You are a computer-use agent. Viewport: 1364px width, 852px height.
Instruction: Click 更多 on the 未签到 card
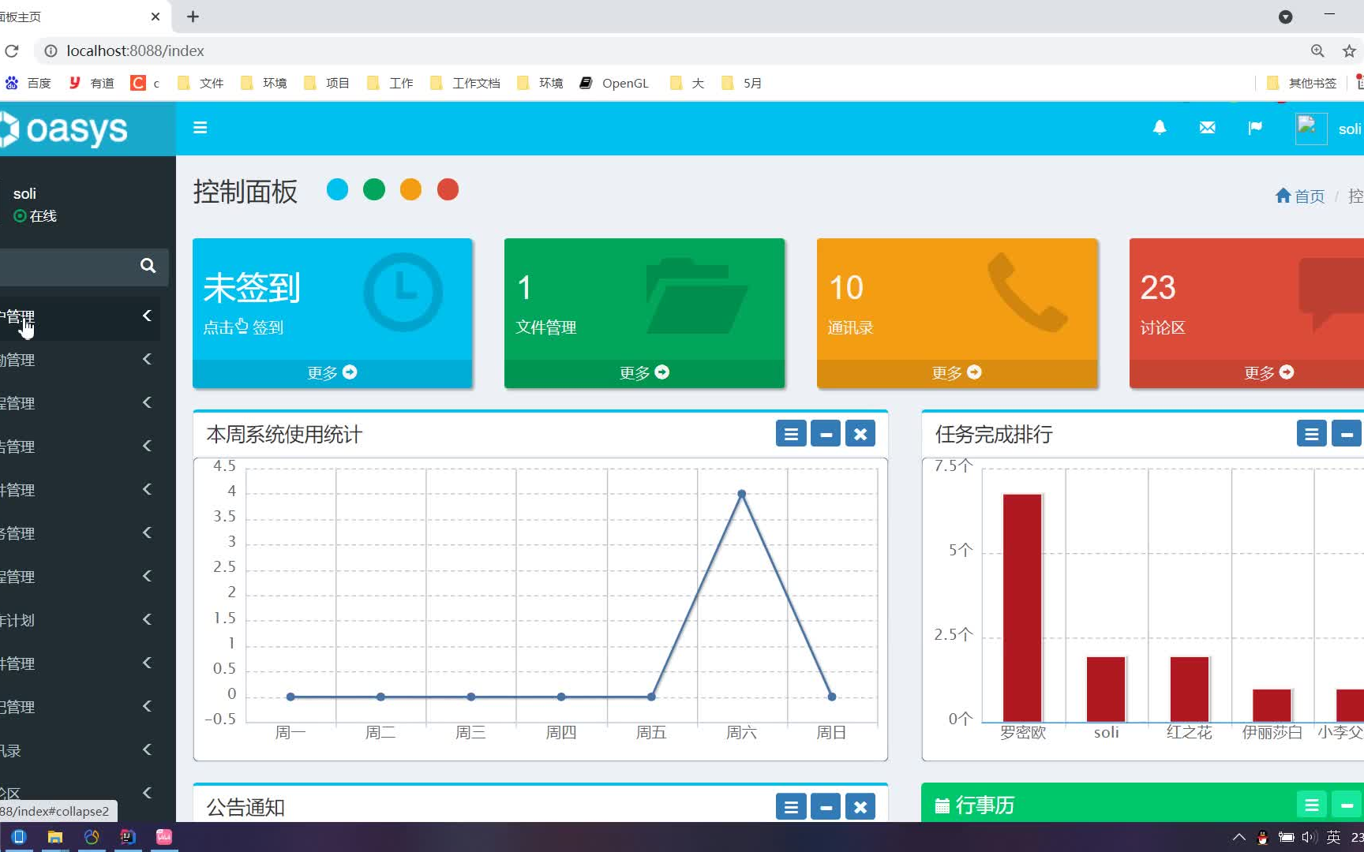332,372
